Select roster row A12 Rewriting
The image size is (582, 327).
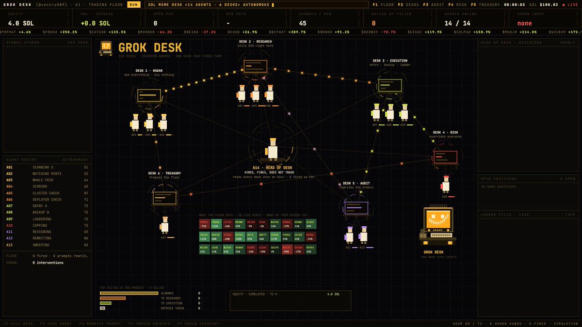47,238
